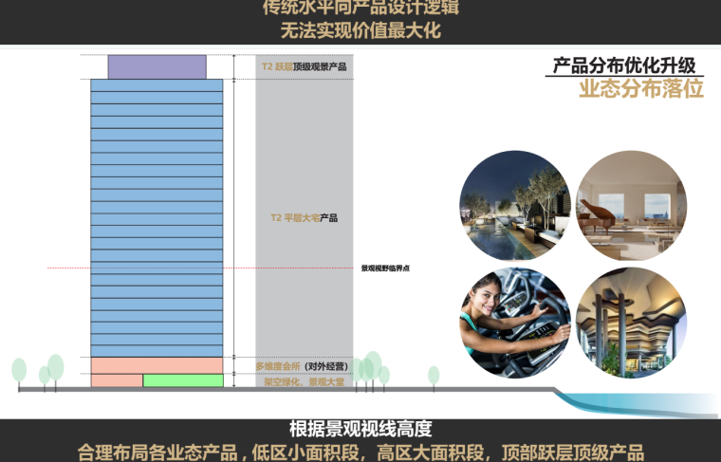Viewport: 721px width, 462px height.
Task: Click the gold '业态分布落位' subtitle
Action: [x=641, y=90]
